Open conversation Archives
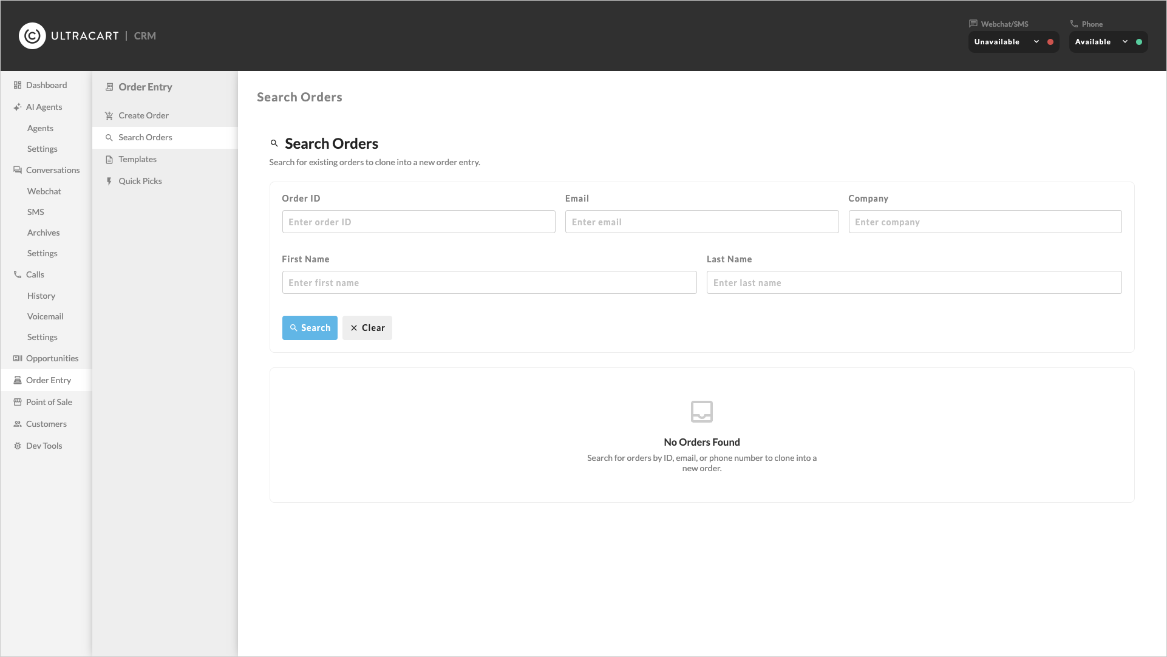 pyautogui.click(x=43, y=233)
